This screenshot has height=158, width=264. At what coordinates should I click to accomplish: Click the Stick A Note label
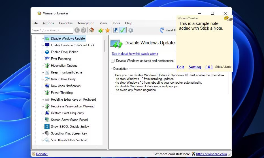[x=223, y=67]
